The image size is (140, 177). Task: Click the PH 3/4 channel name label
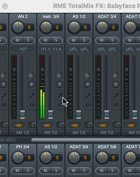tap(23, 147)
